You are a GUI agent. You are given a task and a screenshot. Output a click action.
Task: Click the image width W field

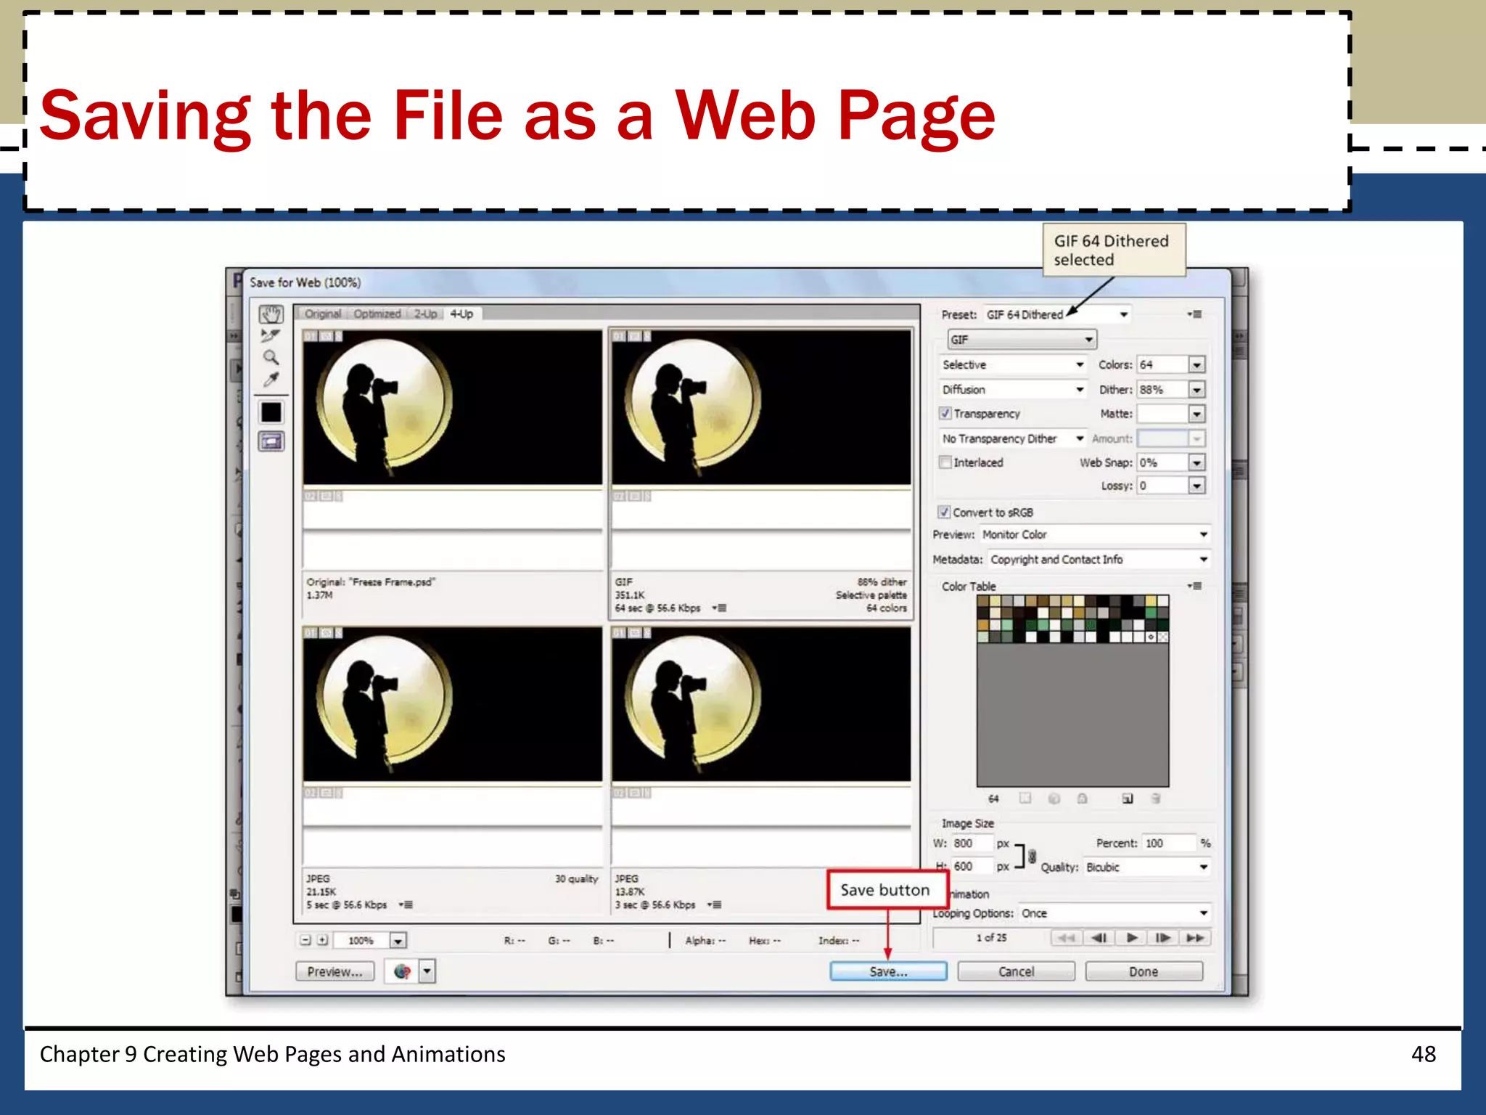971,843
